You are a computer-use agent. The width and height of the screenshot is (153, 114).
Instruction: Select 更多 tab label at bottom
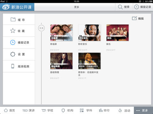[145, 111]
